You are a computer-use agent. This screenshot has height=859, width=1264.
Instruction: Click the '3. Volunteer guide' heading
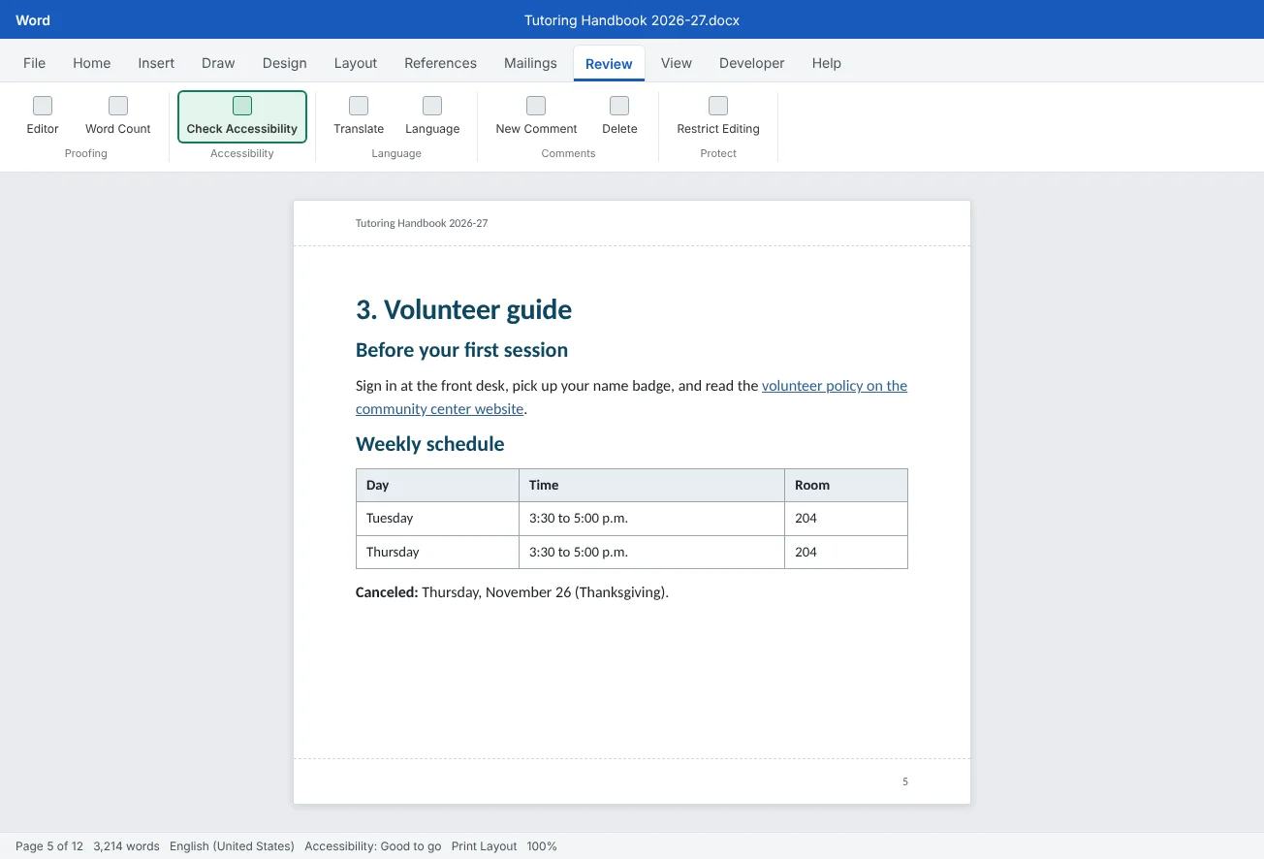tap(463, 310)
